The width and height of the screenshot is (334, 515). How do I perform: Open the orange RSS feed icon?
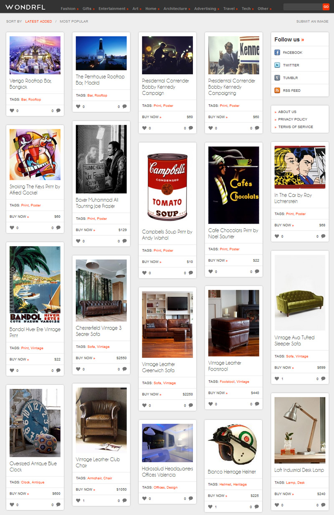tap(277, 90)
